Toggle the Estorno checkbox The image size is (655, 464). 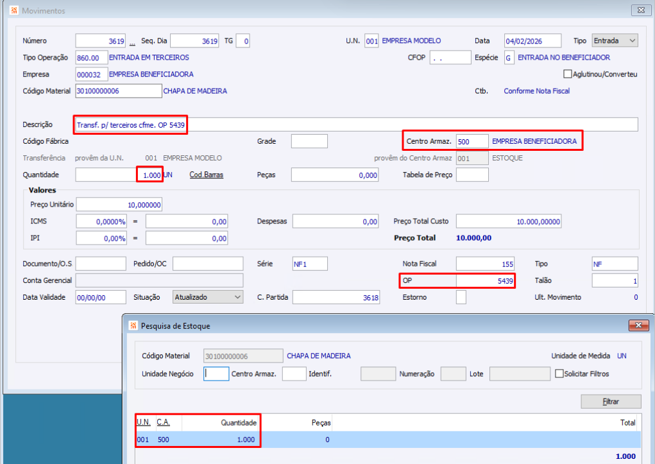pyautogui.click(x=461, y=297)
